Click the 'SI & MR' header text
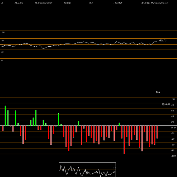 click(x=19, y=3)
